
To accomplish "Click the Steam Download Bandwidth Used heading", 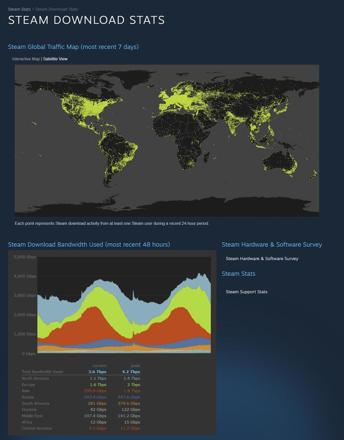I will 89,244.
